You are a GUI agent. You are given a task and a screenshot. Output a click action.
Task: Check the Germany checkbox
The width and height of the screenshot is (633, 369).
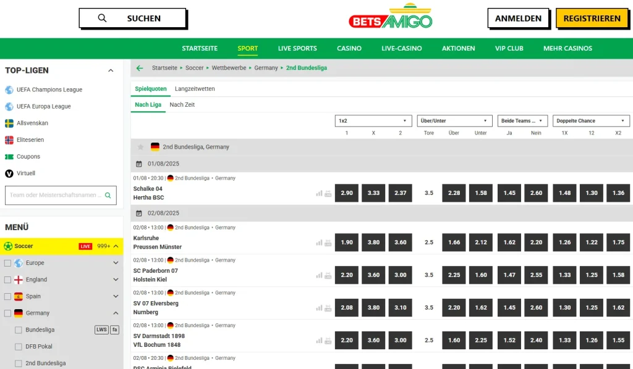pos(7,313)
